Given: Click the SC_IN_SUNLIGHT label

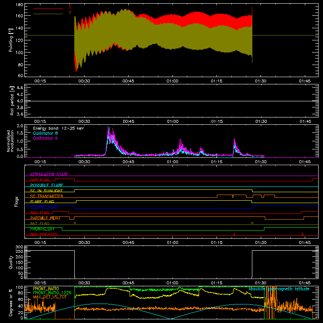Looking at the screenshot, I should click(46, 191).
